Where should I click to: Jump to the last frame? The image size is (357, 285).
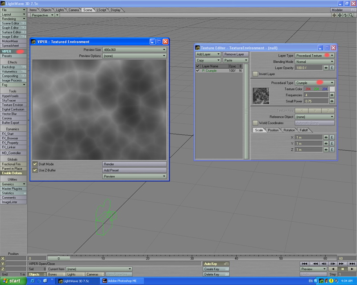[352, 264]
